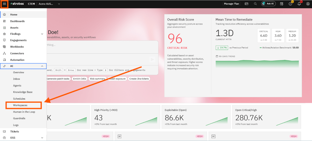Open Overview under AI
The height and width of the screenshot is (141, 312).
(x=19, y=73)
